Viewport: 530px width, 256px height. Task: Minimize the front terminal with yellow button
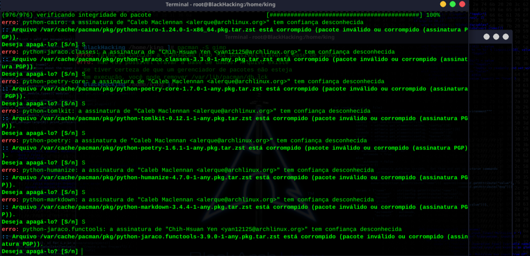[443, 4]
